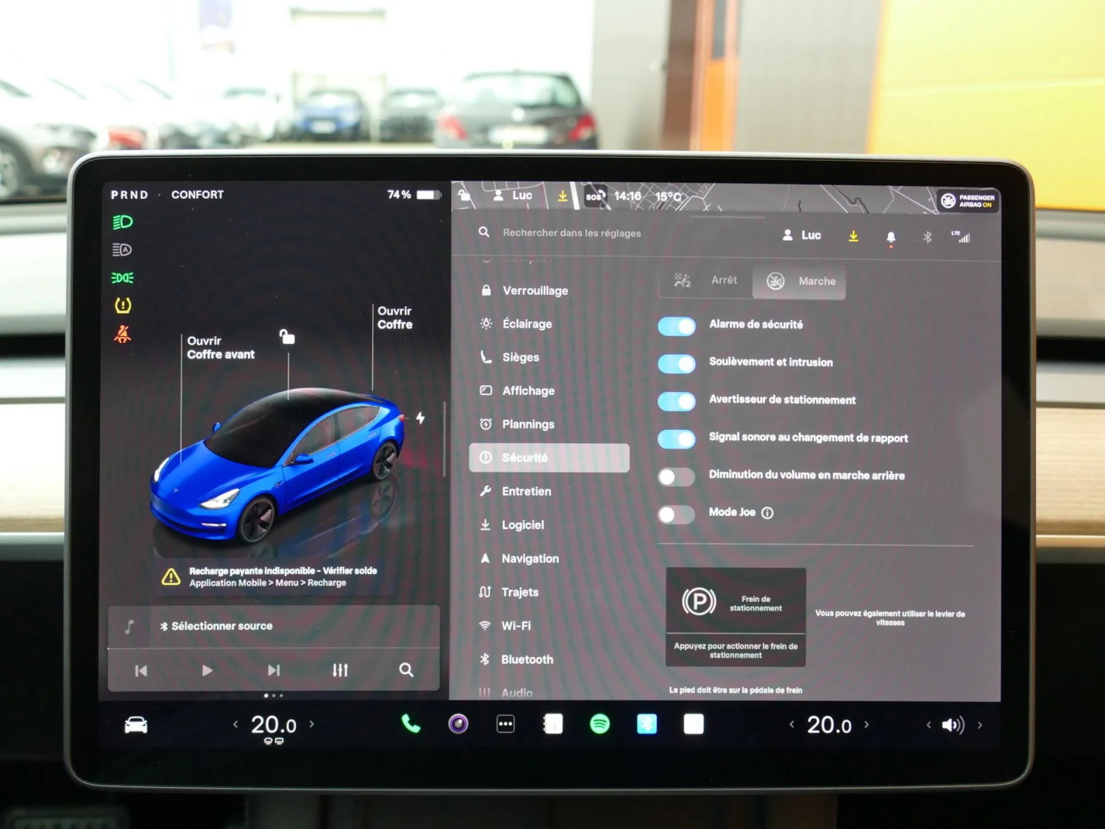This screenshot has height=829, width=1105.
Task: Open the app launcher (three dots) icon
Action: point(505,724)
